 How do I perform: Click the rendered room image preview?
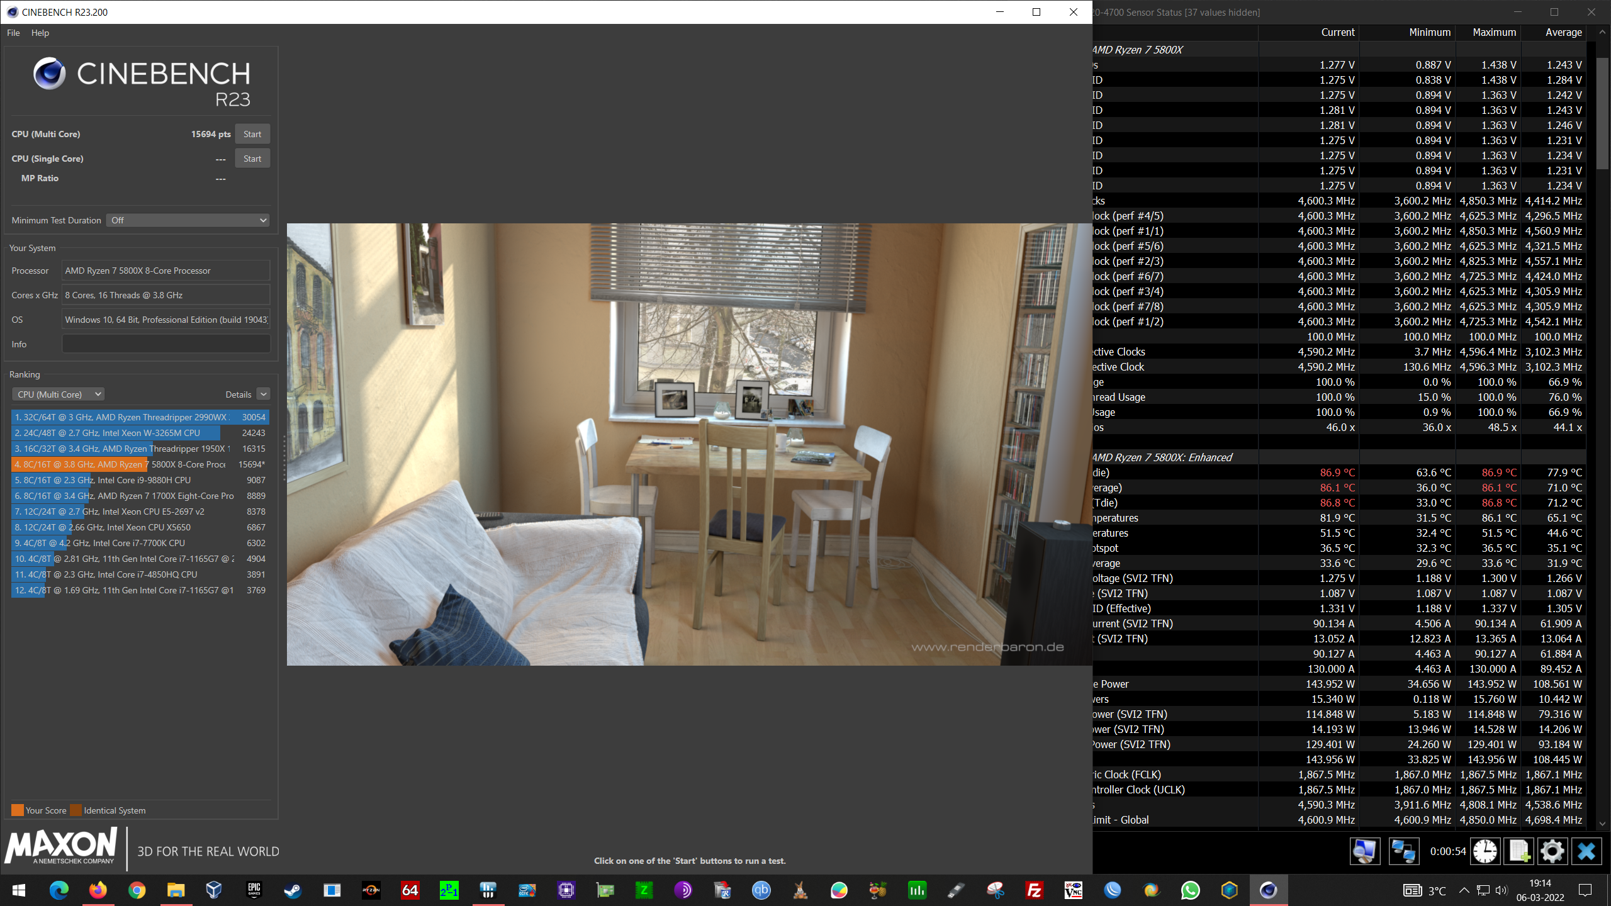click(x=689, y=444)
